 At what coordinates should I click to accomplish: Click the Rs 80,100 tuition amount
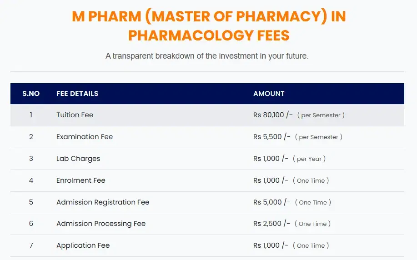coord(273,115)
